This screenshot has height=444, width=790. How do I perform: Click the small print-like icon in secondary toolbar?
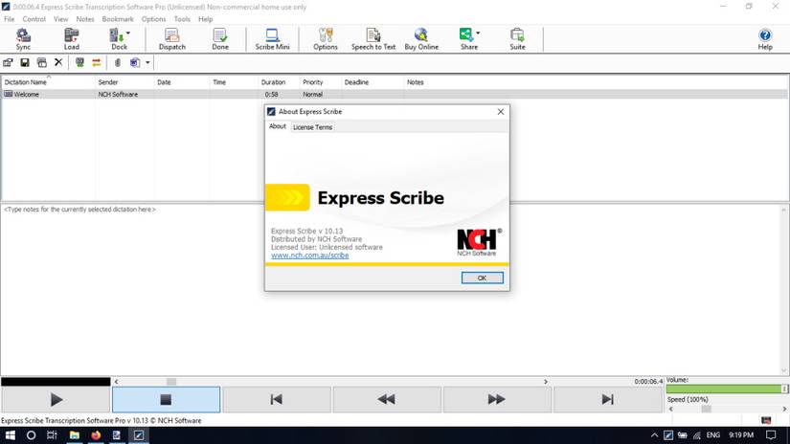point(42,62)
